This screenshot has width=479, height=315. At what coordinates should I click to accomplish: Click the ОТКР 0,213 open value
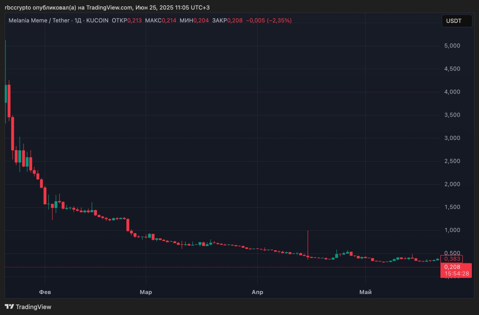pos(126,21)
